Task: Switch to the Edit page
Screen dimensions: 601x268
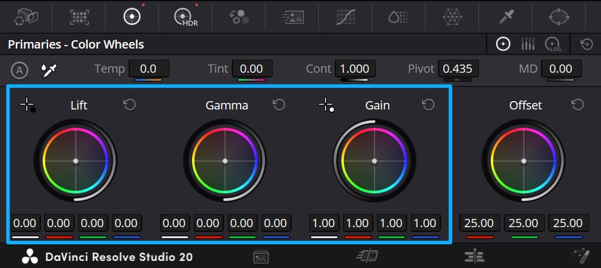Action: pyautogui.click(x=475, y=256)
